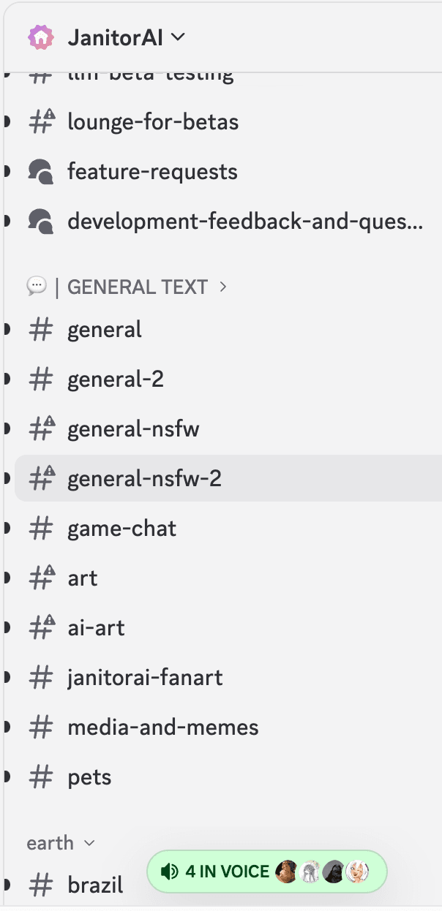Click the 4 IN VOICE indicator pill
Screen dimensions: 442x911
[x=267, y=872]
